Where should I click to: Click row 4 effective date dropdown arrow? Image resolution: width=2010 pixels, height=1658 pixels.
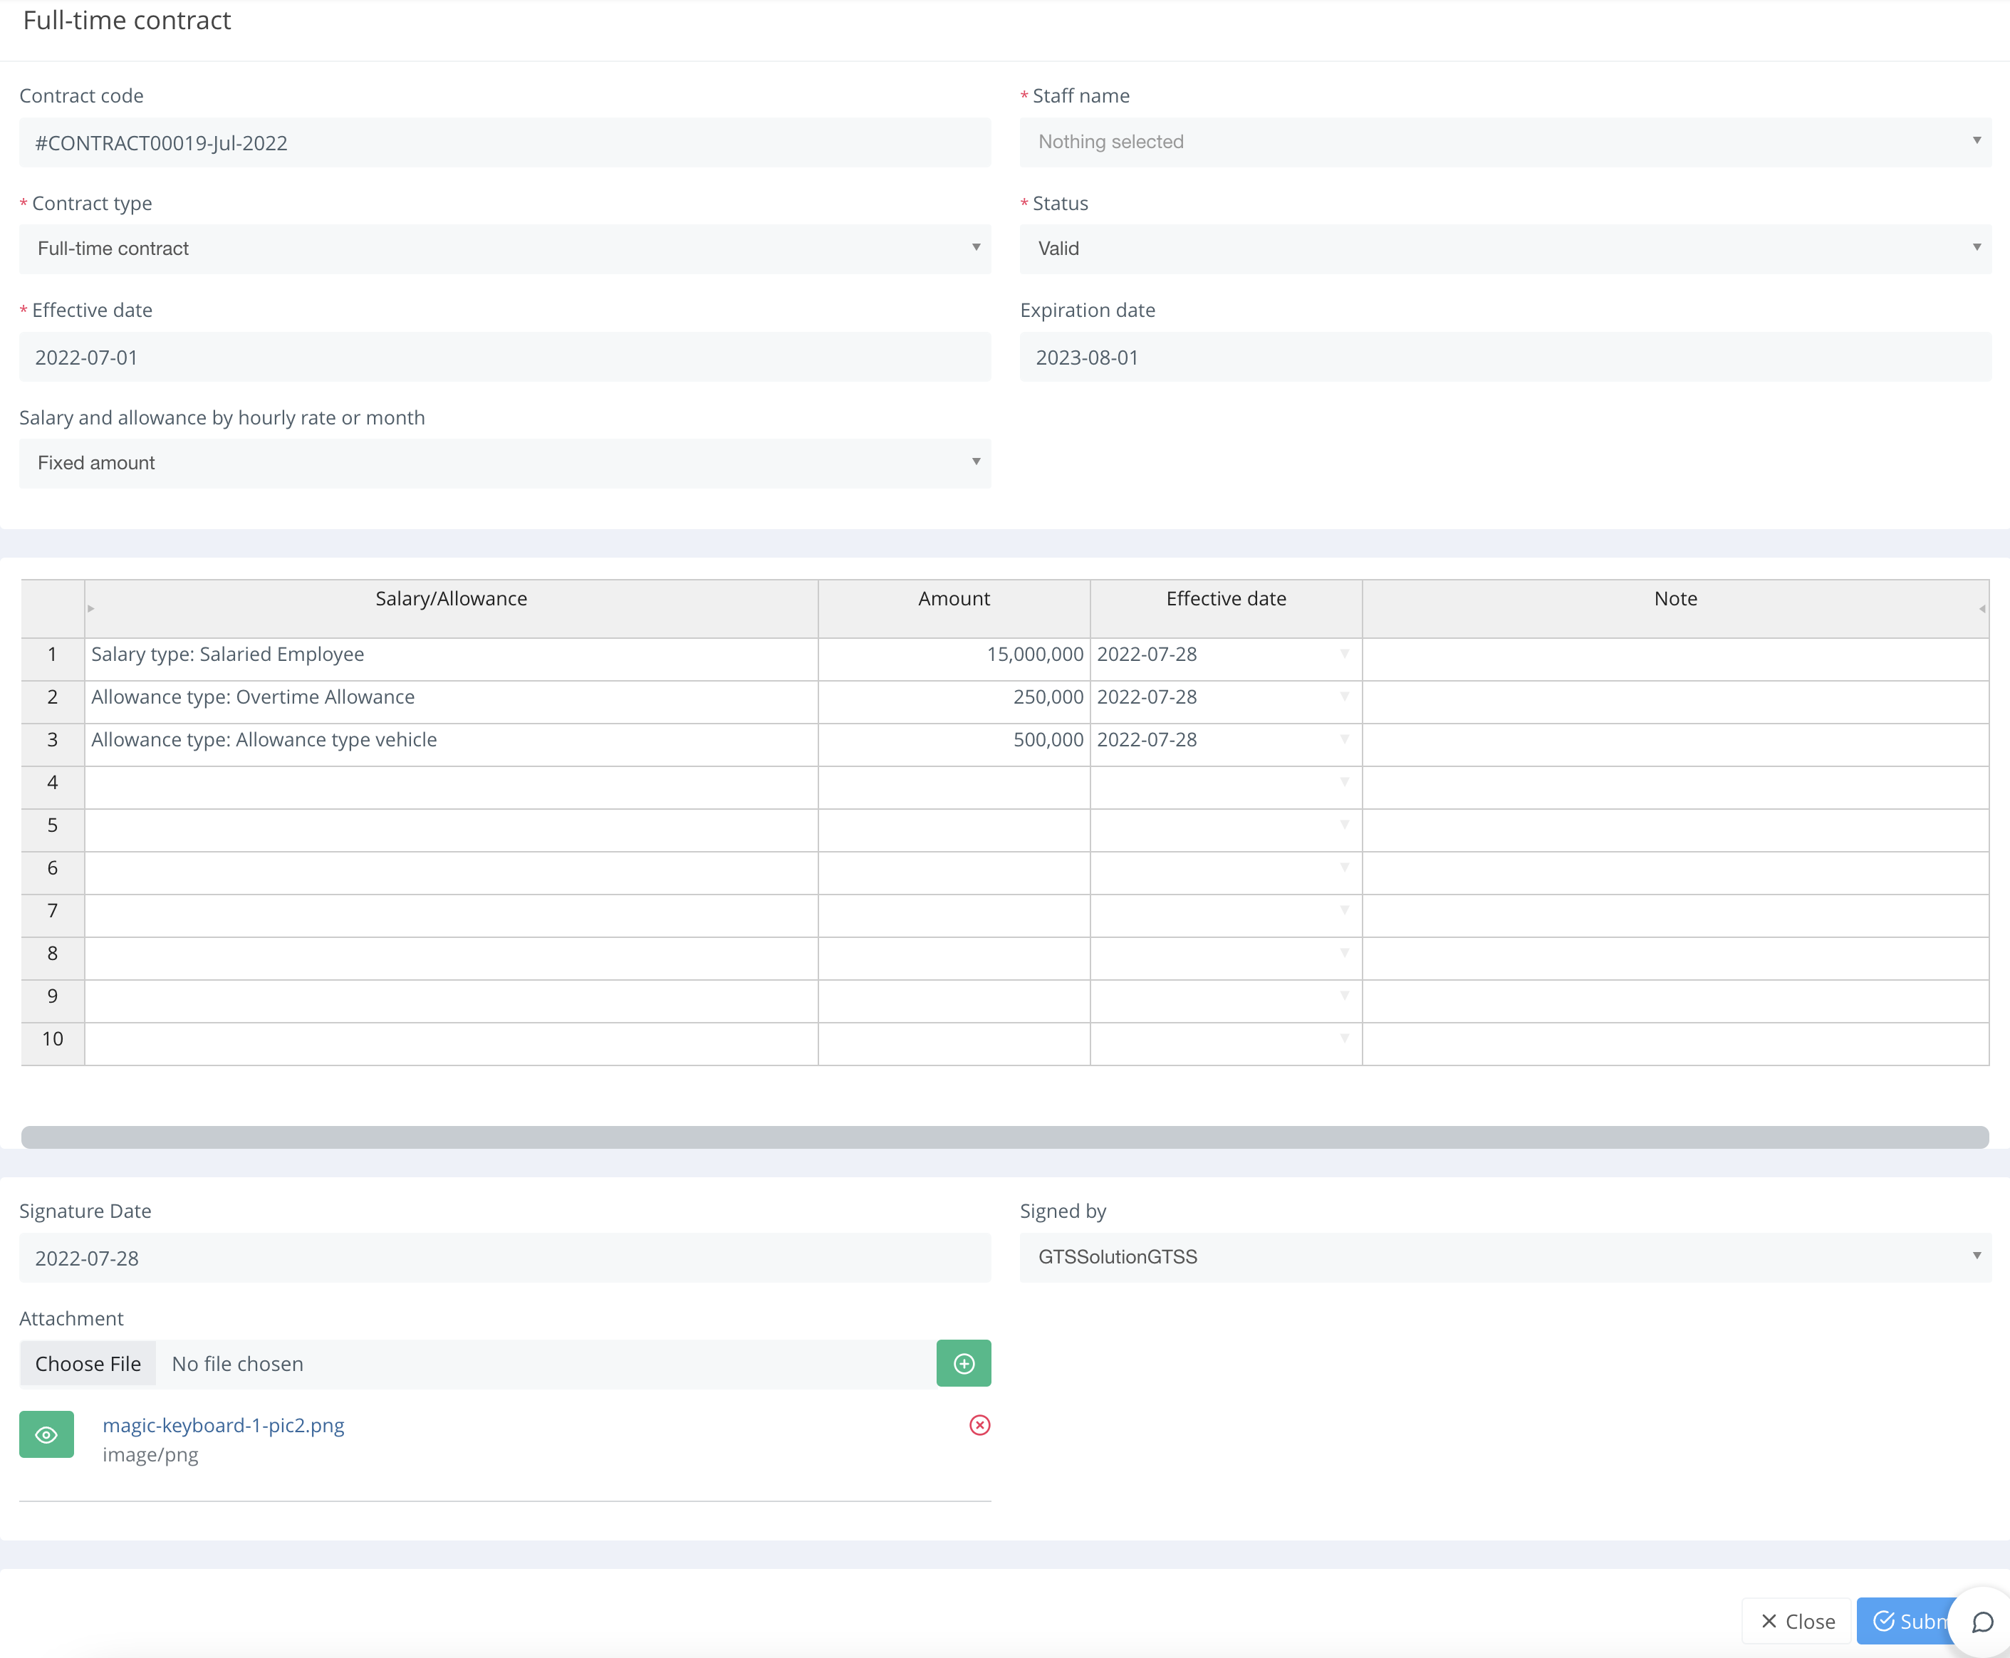coord(1344,782)
